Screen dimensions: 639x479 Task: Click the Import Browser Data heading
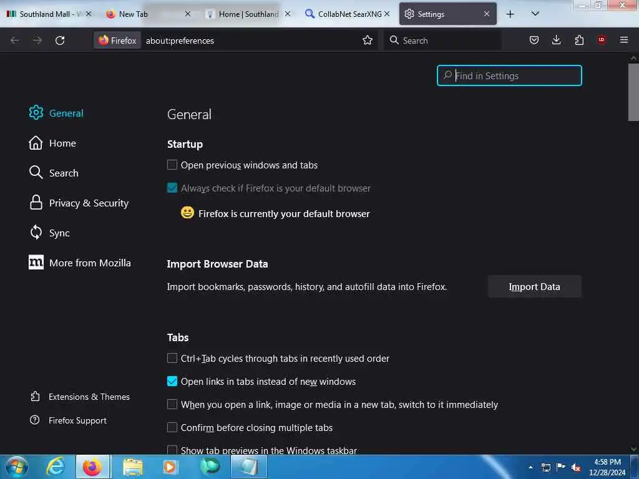tap(217, 264)
